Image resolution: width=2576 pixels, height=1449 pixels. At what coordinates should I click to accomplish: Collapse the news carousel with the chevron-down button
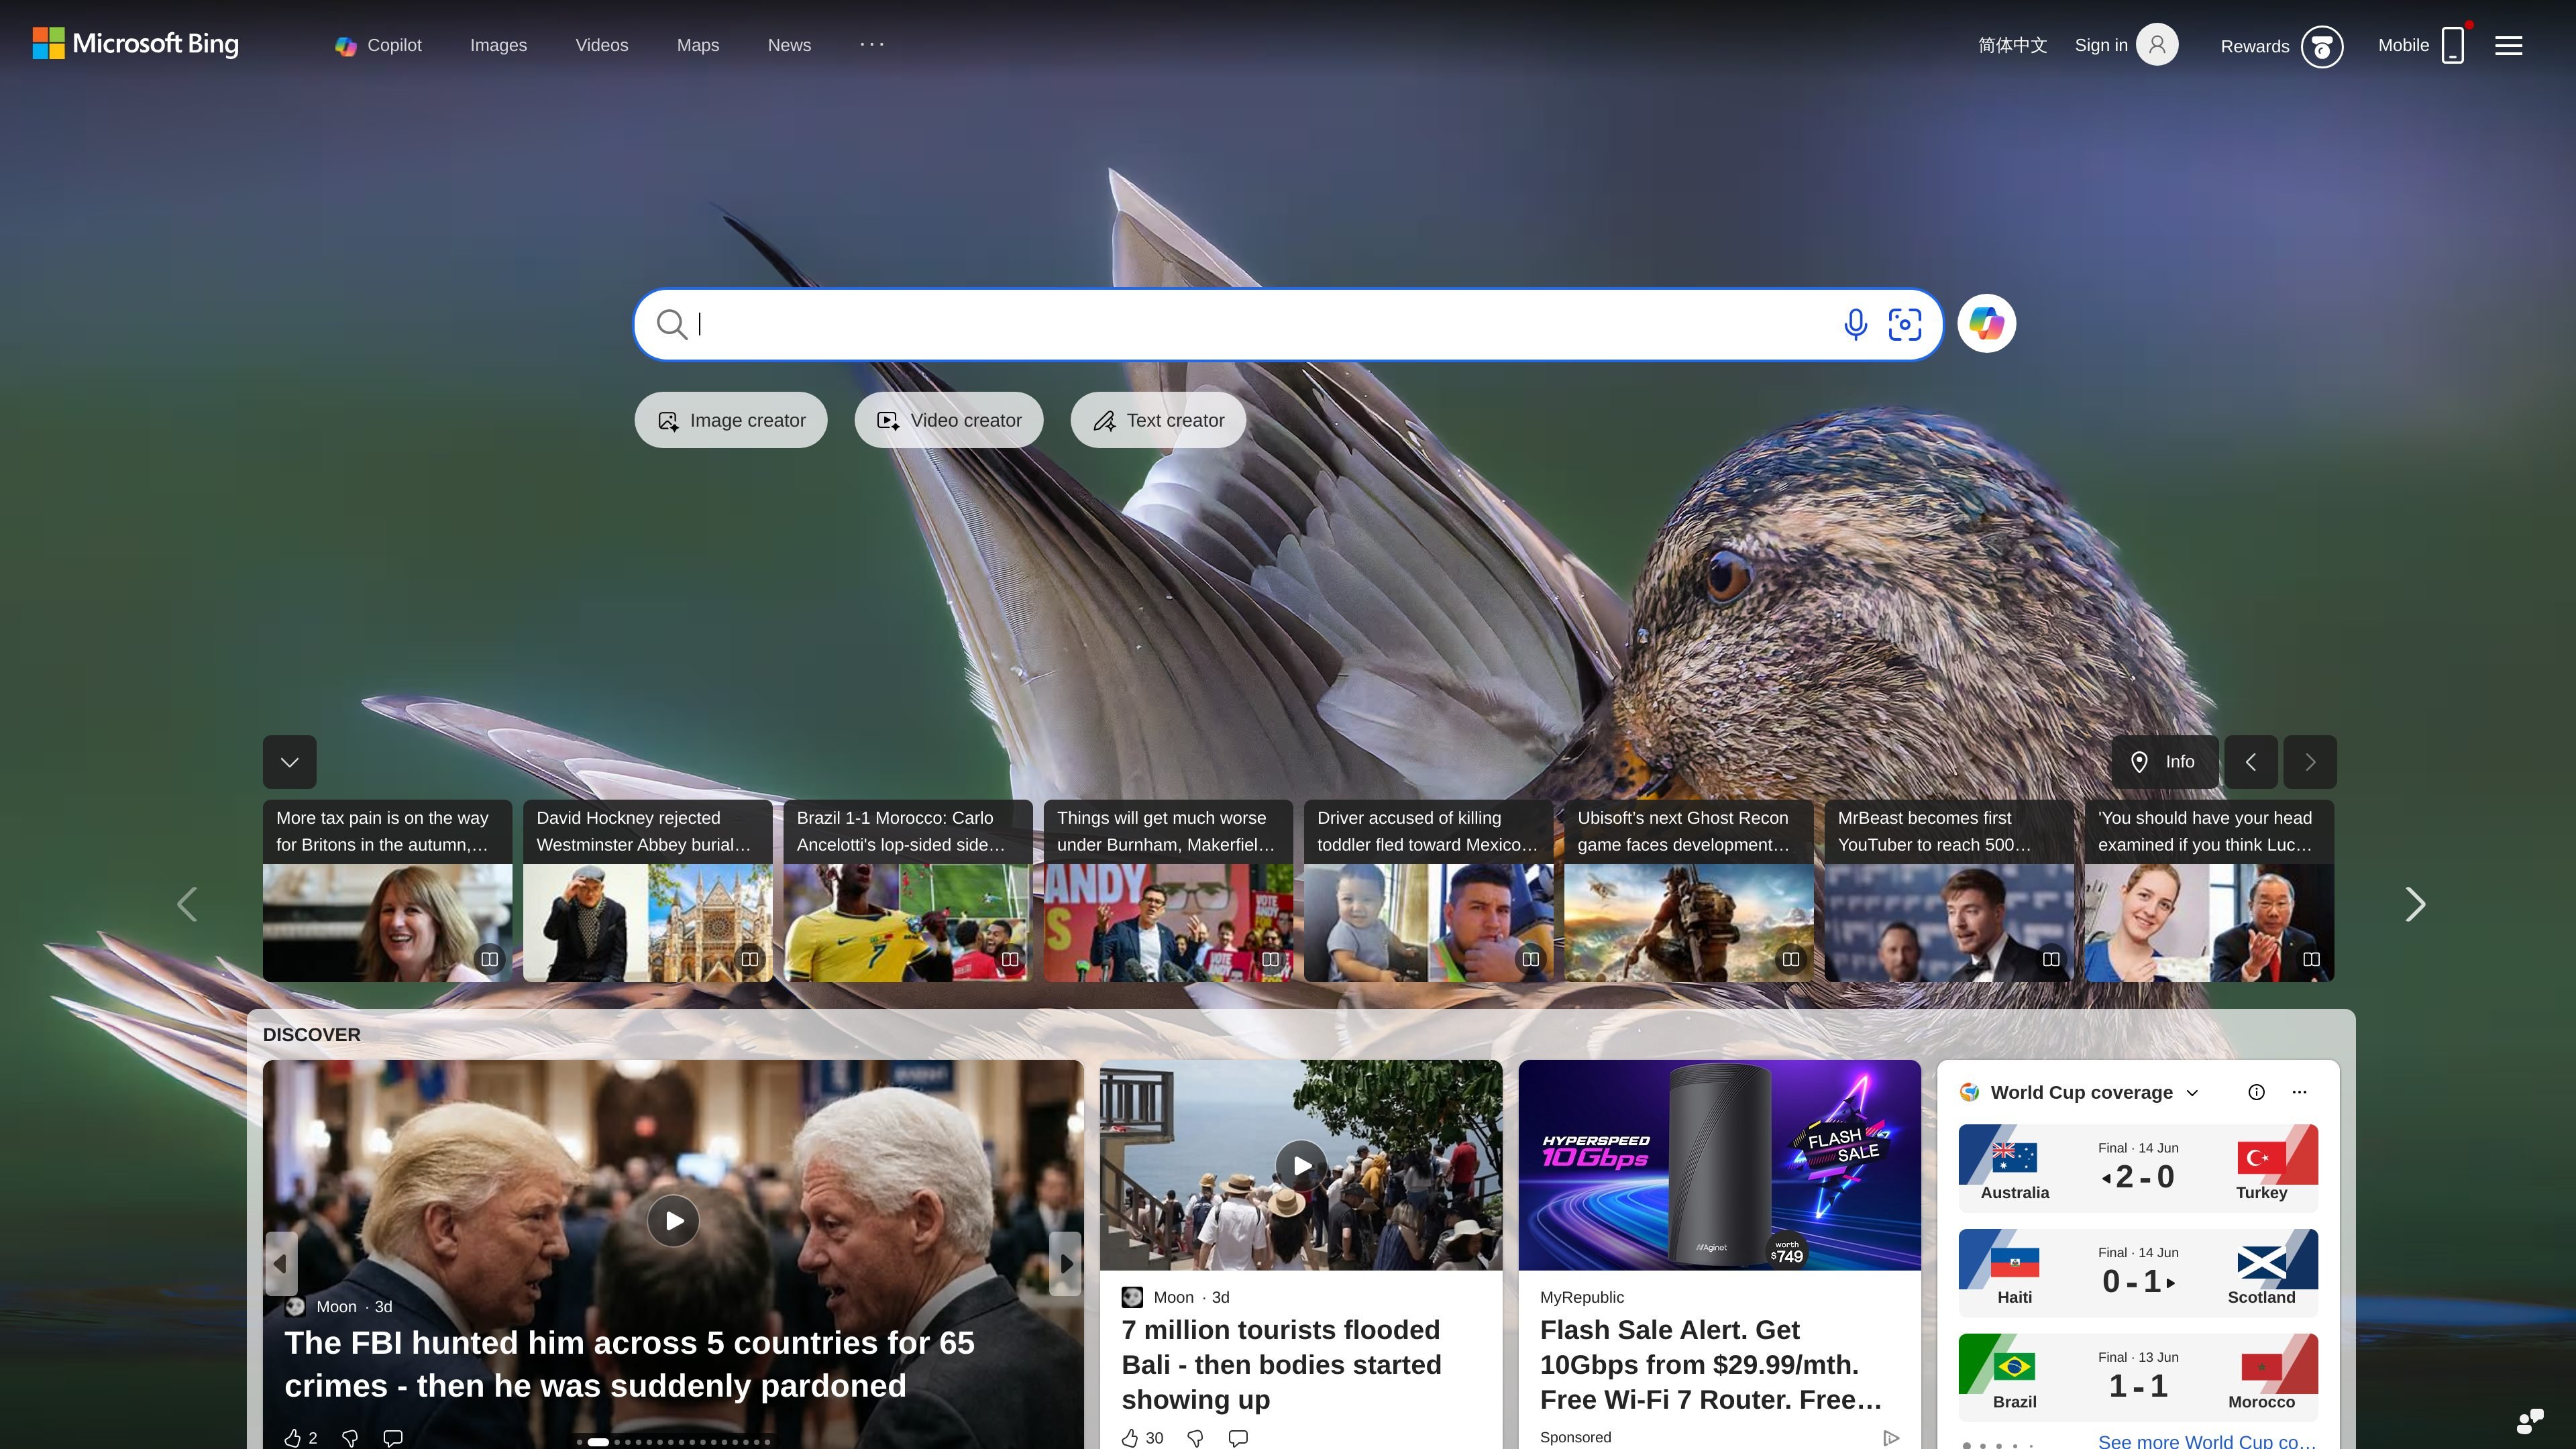point(290,762)
